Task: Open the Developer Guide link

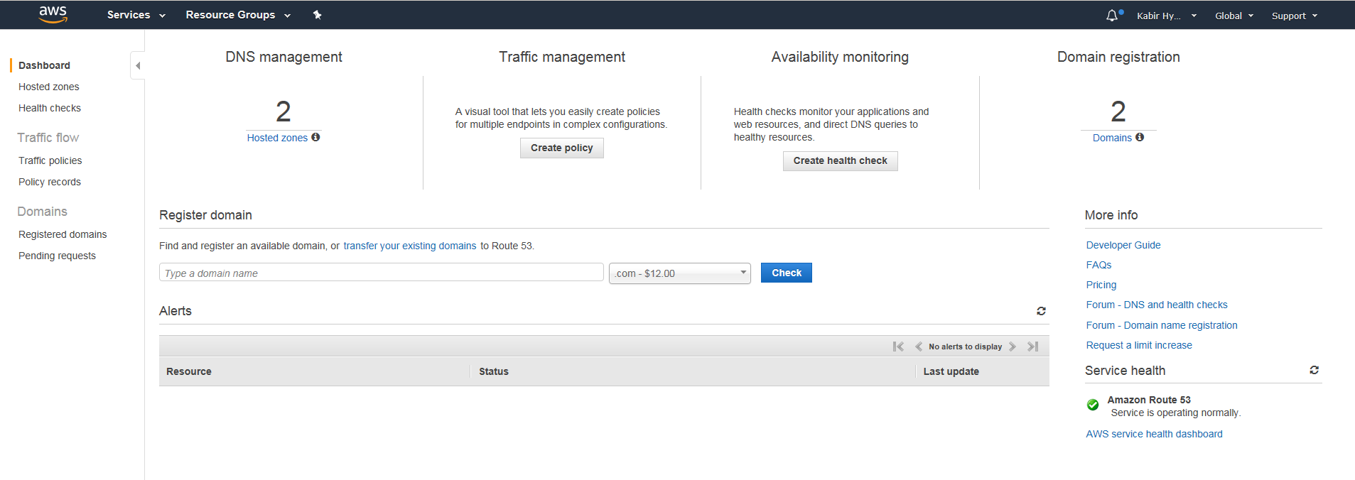Action: (1123, 245)
